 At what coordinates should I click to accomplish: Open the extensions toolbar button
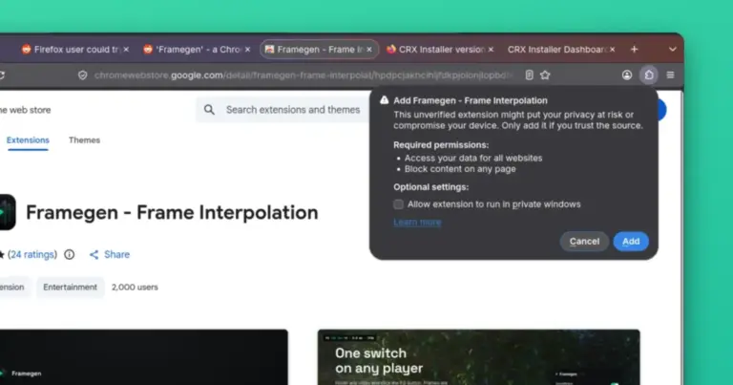click(x=649, y=75)
